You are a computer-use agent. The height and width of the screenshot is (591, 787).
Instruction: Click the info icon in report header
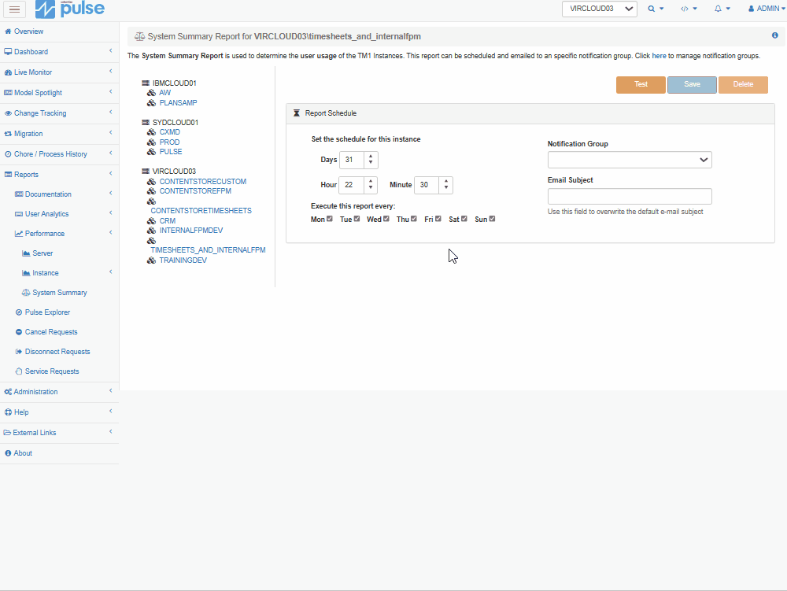775,35
